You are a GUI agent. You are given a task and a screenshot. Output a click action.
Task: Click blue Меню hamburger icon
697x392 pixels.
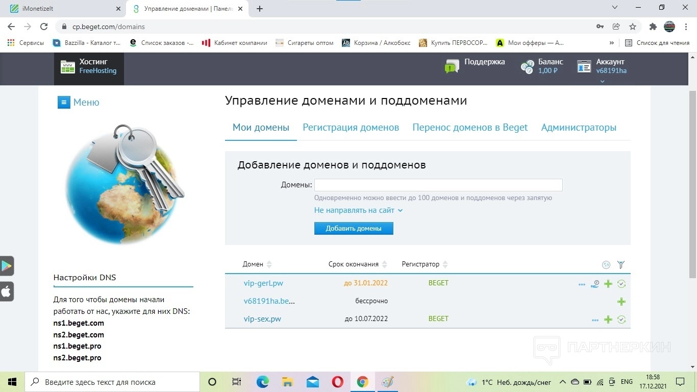click(64, 103)
